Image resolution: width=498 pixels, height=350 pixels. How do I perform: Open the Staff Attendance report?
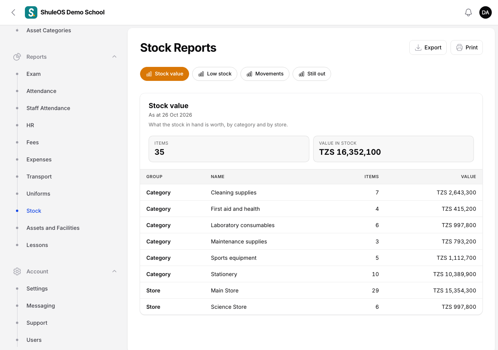(x=48, y=108)
